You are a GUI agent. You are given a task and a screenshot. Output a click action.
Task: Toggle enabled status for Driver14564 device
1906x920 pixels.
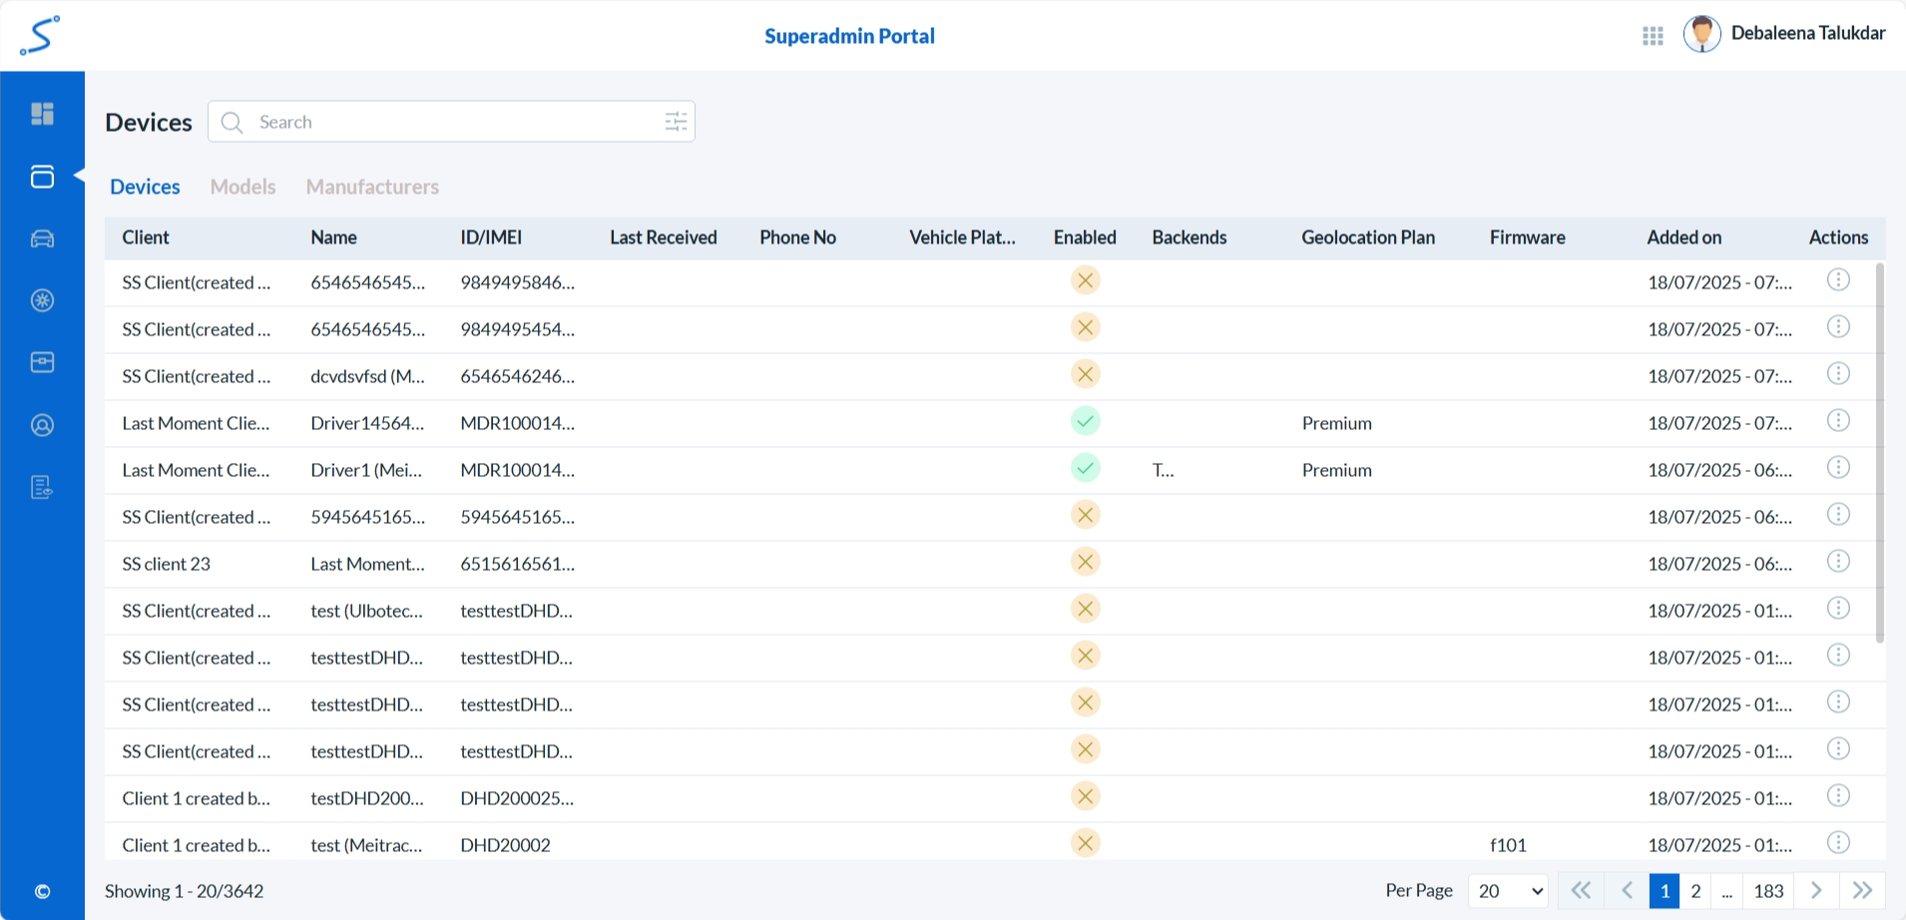coord(1085,421)
